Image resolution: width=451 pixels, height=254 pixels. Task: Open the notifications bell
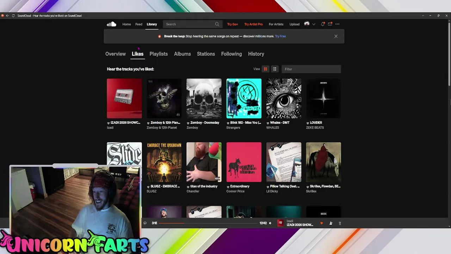pos(322,24)
